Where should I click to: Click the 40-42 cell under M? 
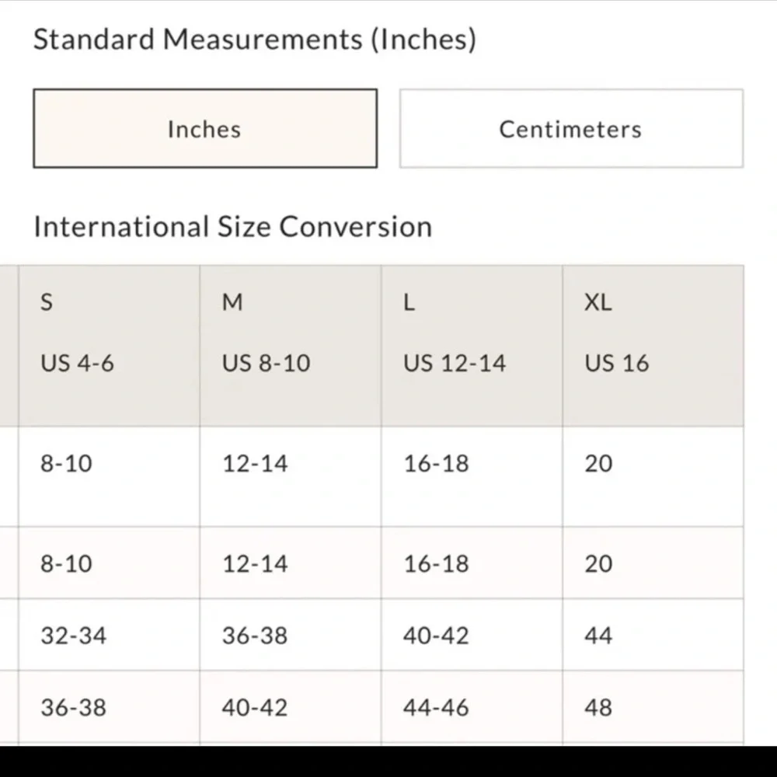291,708
